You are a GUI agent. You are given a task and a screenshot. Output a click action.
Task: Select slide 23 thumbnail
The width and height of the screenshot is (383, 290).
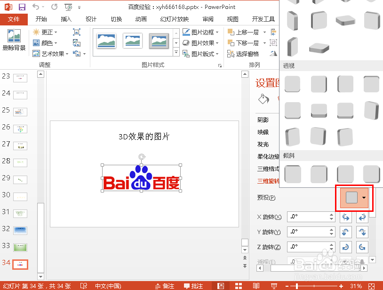(20, 78)
